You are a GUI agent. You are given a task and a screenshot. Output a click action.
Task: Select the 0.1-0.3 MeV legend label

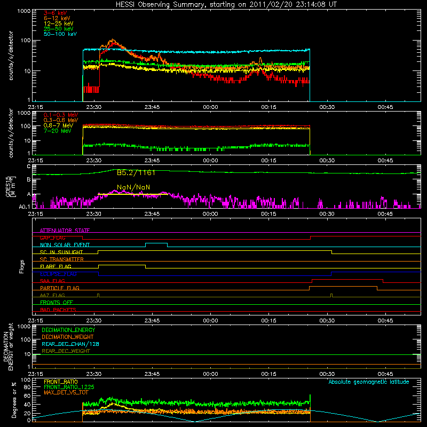click(x=61, y=115)
